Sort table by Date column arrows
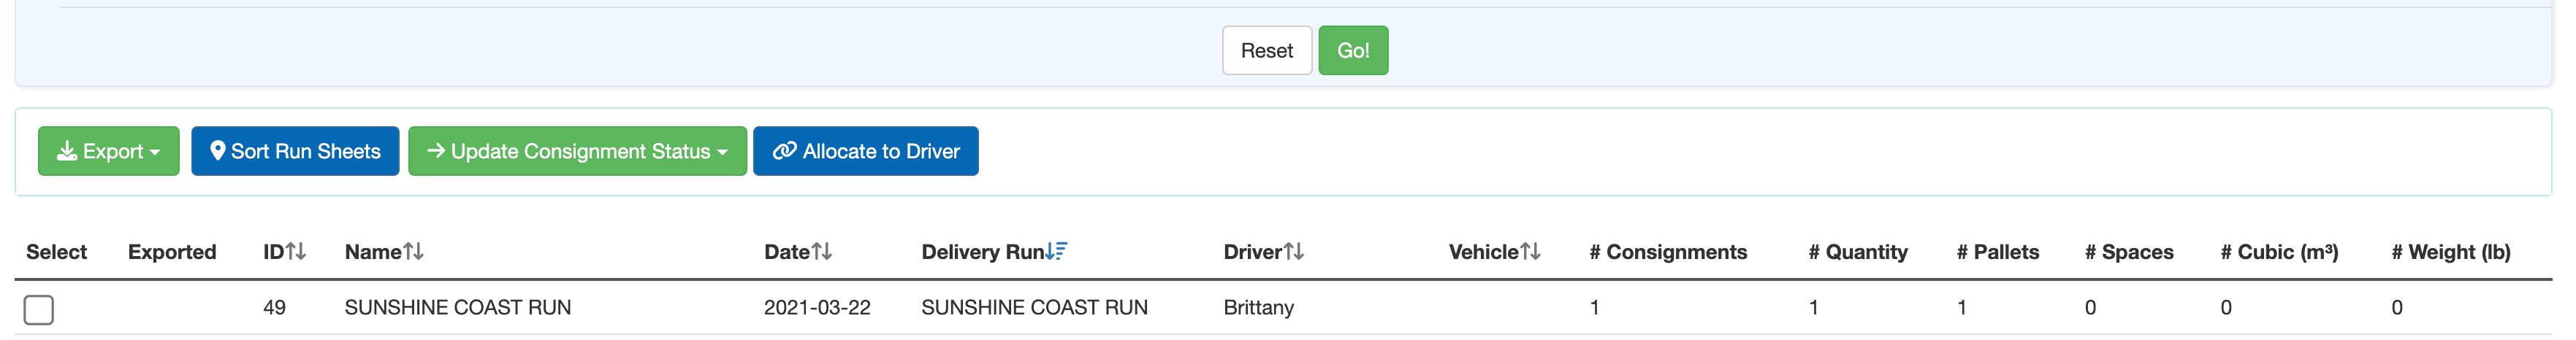Viewport: 2576px width, 340px height. [x=821, y=252]
